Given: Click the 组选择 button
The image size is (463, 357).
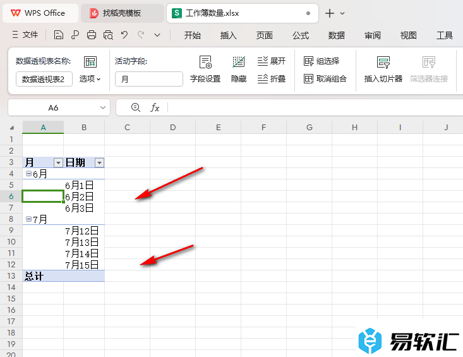Looking at the screenshot, I should (322, 61).
